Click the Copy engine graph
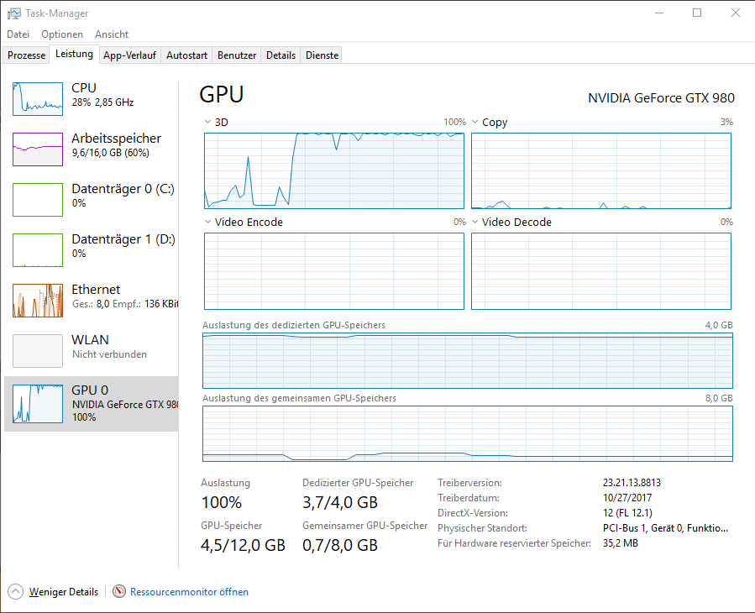The image size is (755, 613). coord(601,170)
